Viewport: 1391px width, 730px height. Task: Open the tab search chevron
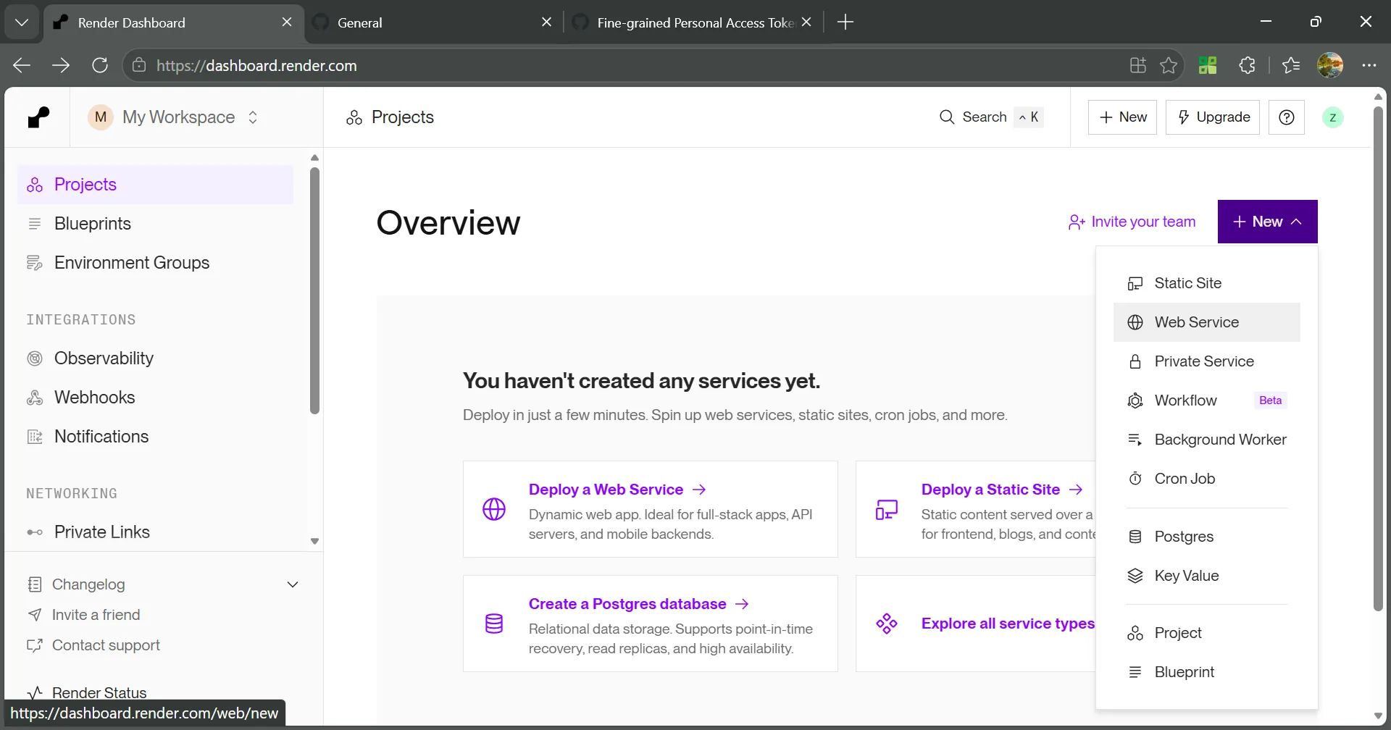pos(22,22)
